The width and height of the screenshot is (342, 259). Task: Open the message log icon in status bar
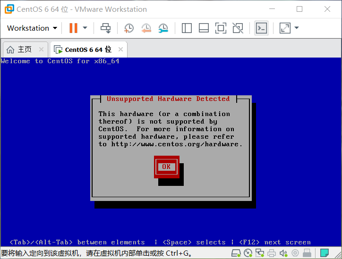coord(325,253)
